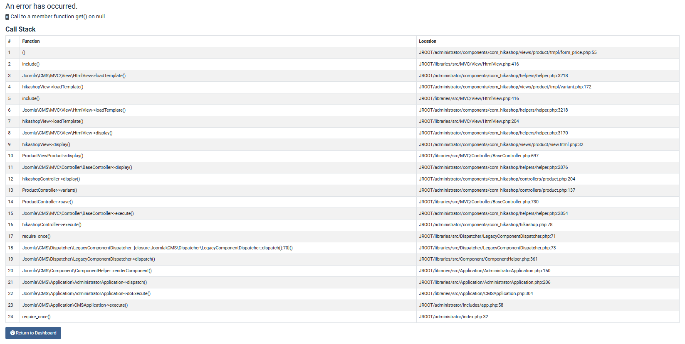
Task: Select the ComponentHelper::renderComponent() function cell
Action: tap(87, 271)
